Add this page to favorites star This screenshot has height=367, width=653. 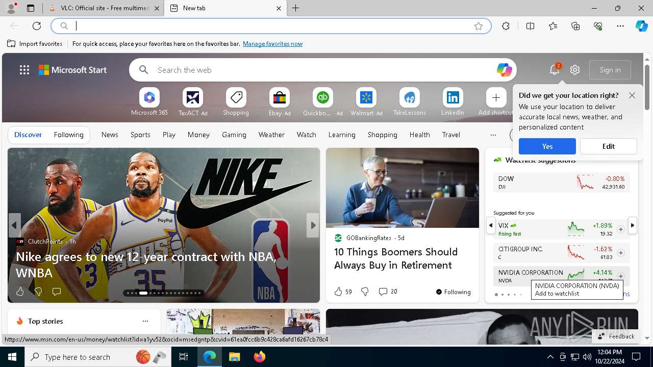[479, 26]
